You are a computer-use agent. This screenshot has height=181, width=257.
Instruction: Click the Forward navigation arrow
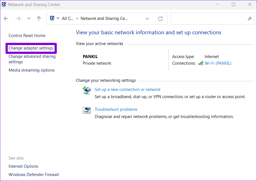coord(18,19)
